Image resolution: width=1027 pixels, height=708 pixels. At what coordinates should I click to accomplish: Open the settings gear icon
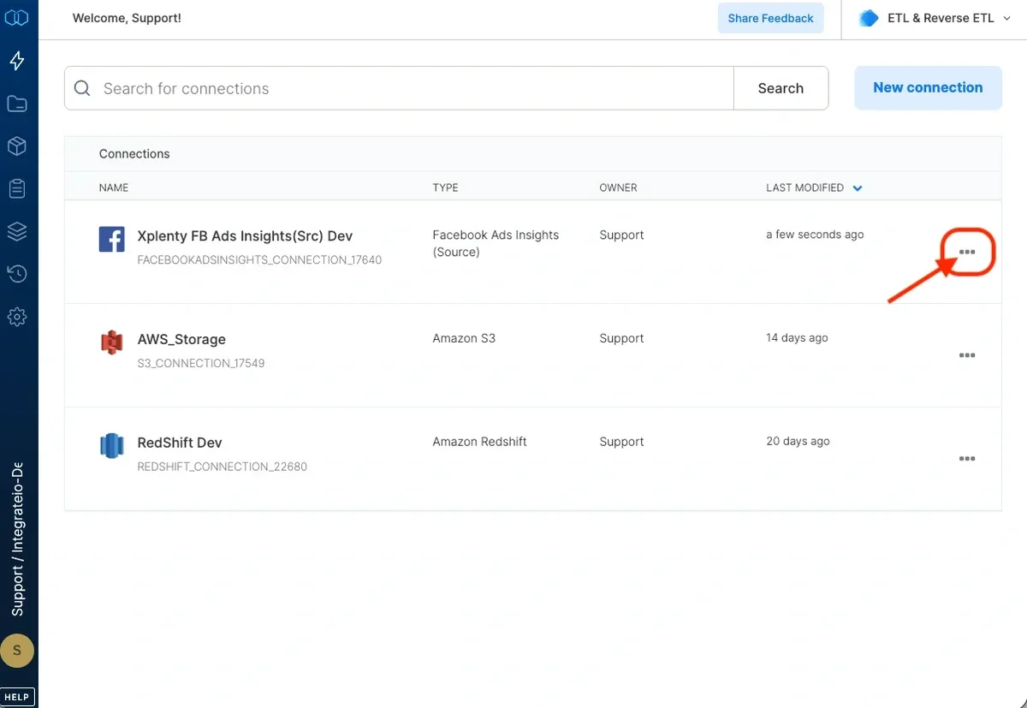(18, 317)
